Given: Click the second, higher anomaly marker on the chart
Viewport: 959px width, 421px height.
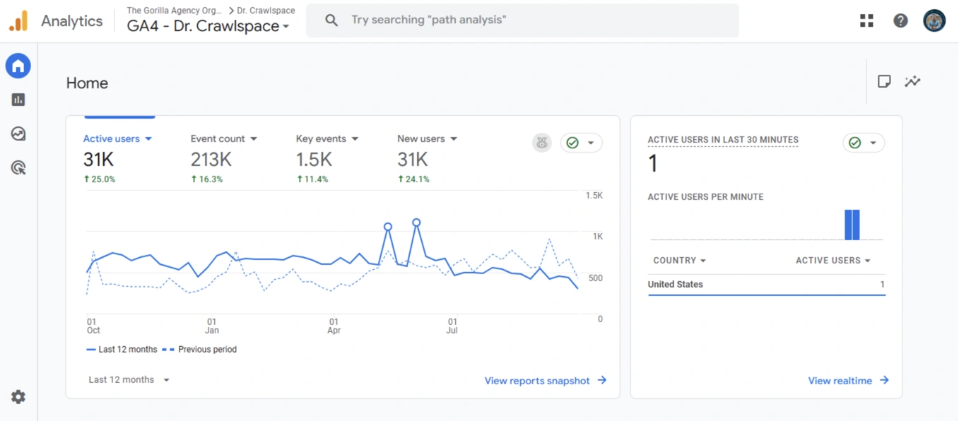Looking at the screenshot, I should 416,223.
